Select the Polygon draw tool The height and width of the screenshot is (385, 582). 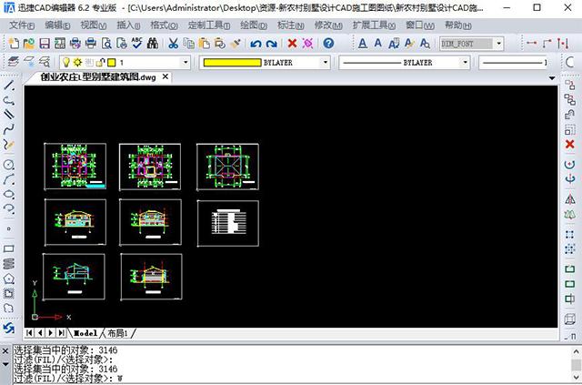pyautogui.click(x=9, y=279)
